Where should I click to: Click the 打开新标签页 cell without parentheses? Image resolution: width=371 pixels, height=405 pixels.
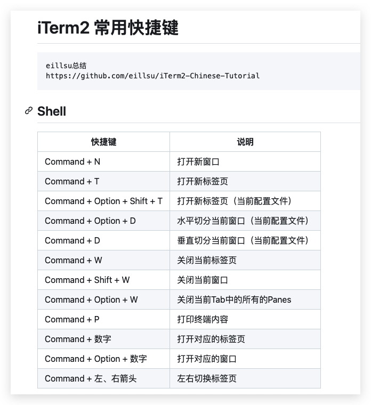click(x=245, y=181)
